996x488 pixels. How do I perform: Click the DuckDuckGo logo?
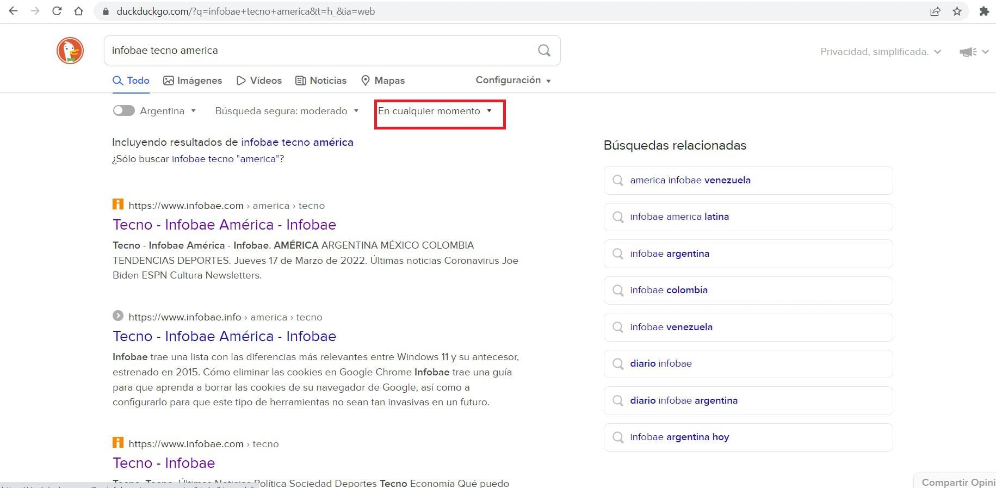click(x=70, y=51)
